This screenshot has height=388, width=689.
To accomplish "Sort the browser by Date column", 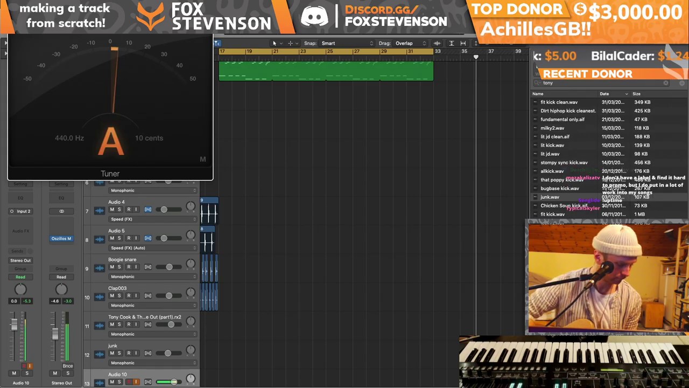I will pos(614,94).
